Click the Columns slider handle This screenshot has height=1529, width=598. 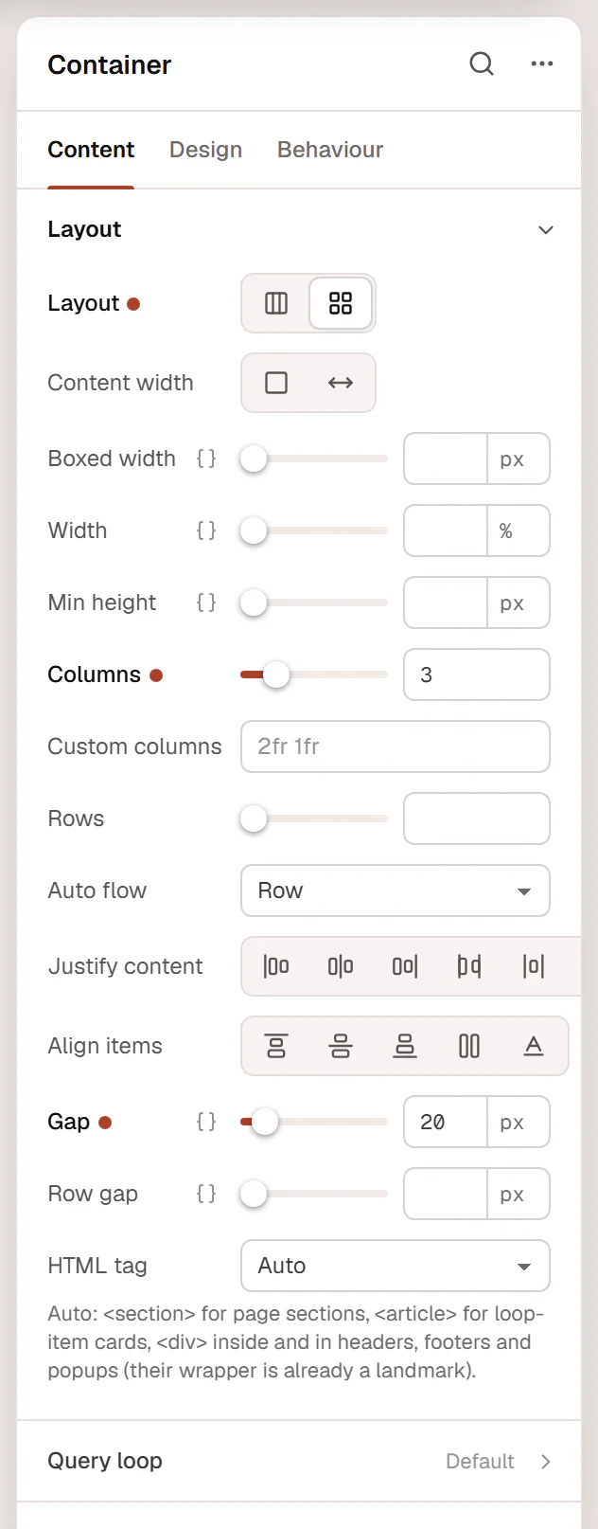coord(276,675)
